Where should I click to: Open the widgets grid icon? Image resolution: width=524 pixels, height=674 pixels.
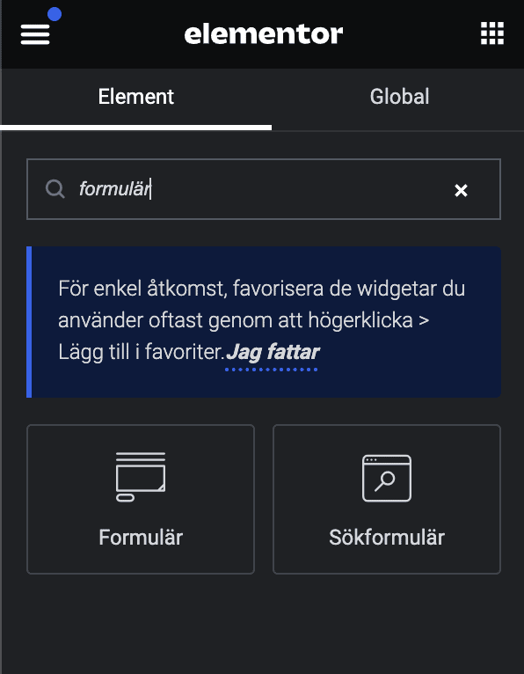click(x=491, y=33)
